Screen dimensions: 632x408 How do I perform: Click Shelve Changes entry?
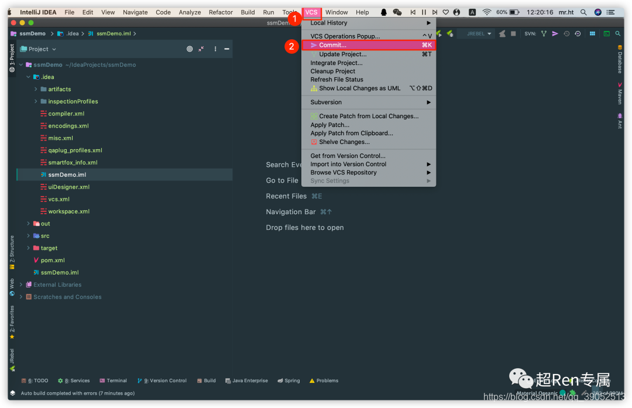click(369, 142)
